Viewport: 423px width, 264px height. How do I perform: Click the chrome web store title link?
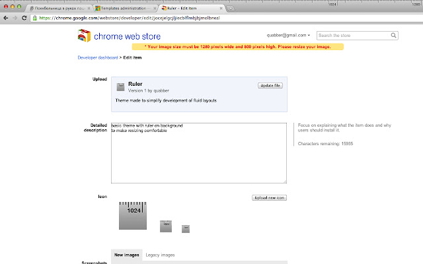pos(127,36)
